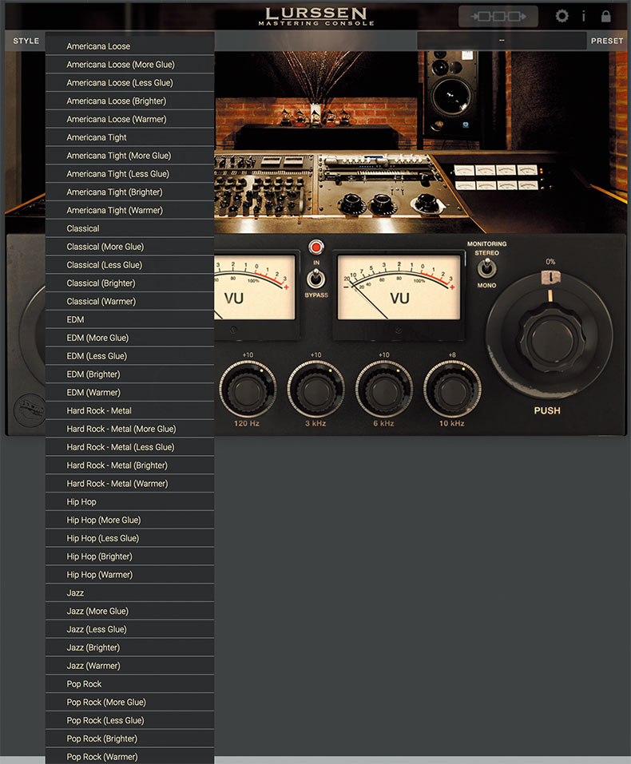Screen dimensions: 631x764
Task: Open the info 'i' icon
Action: (583, 17)
